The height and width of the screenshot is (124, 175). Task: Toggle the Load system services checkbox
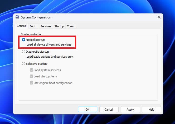pyautogui.click(x=31, y=70)
